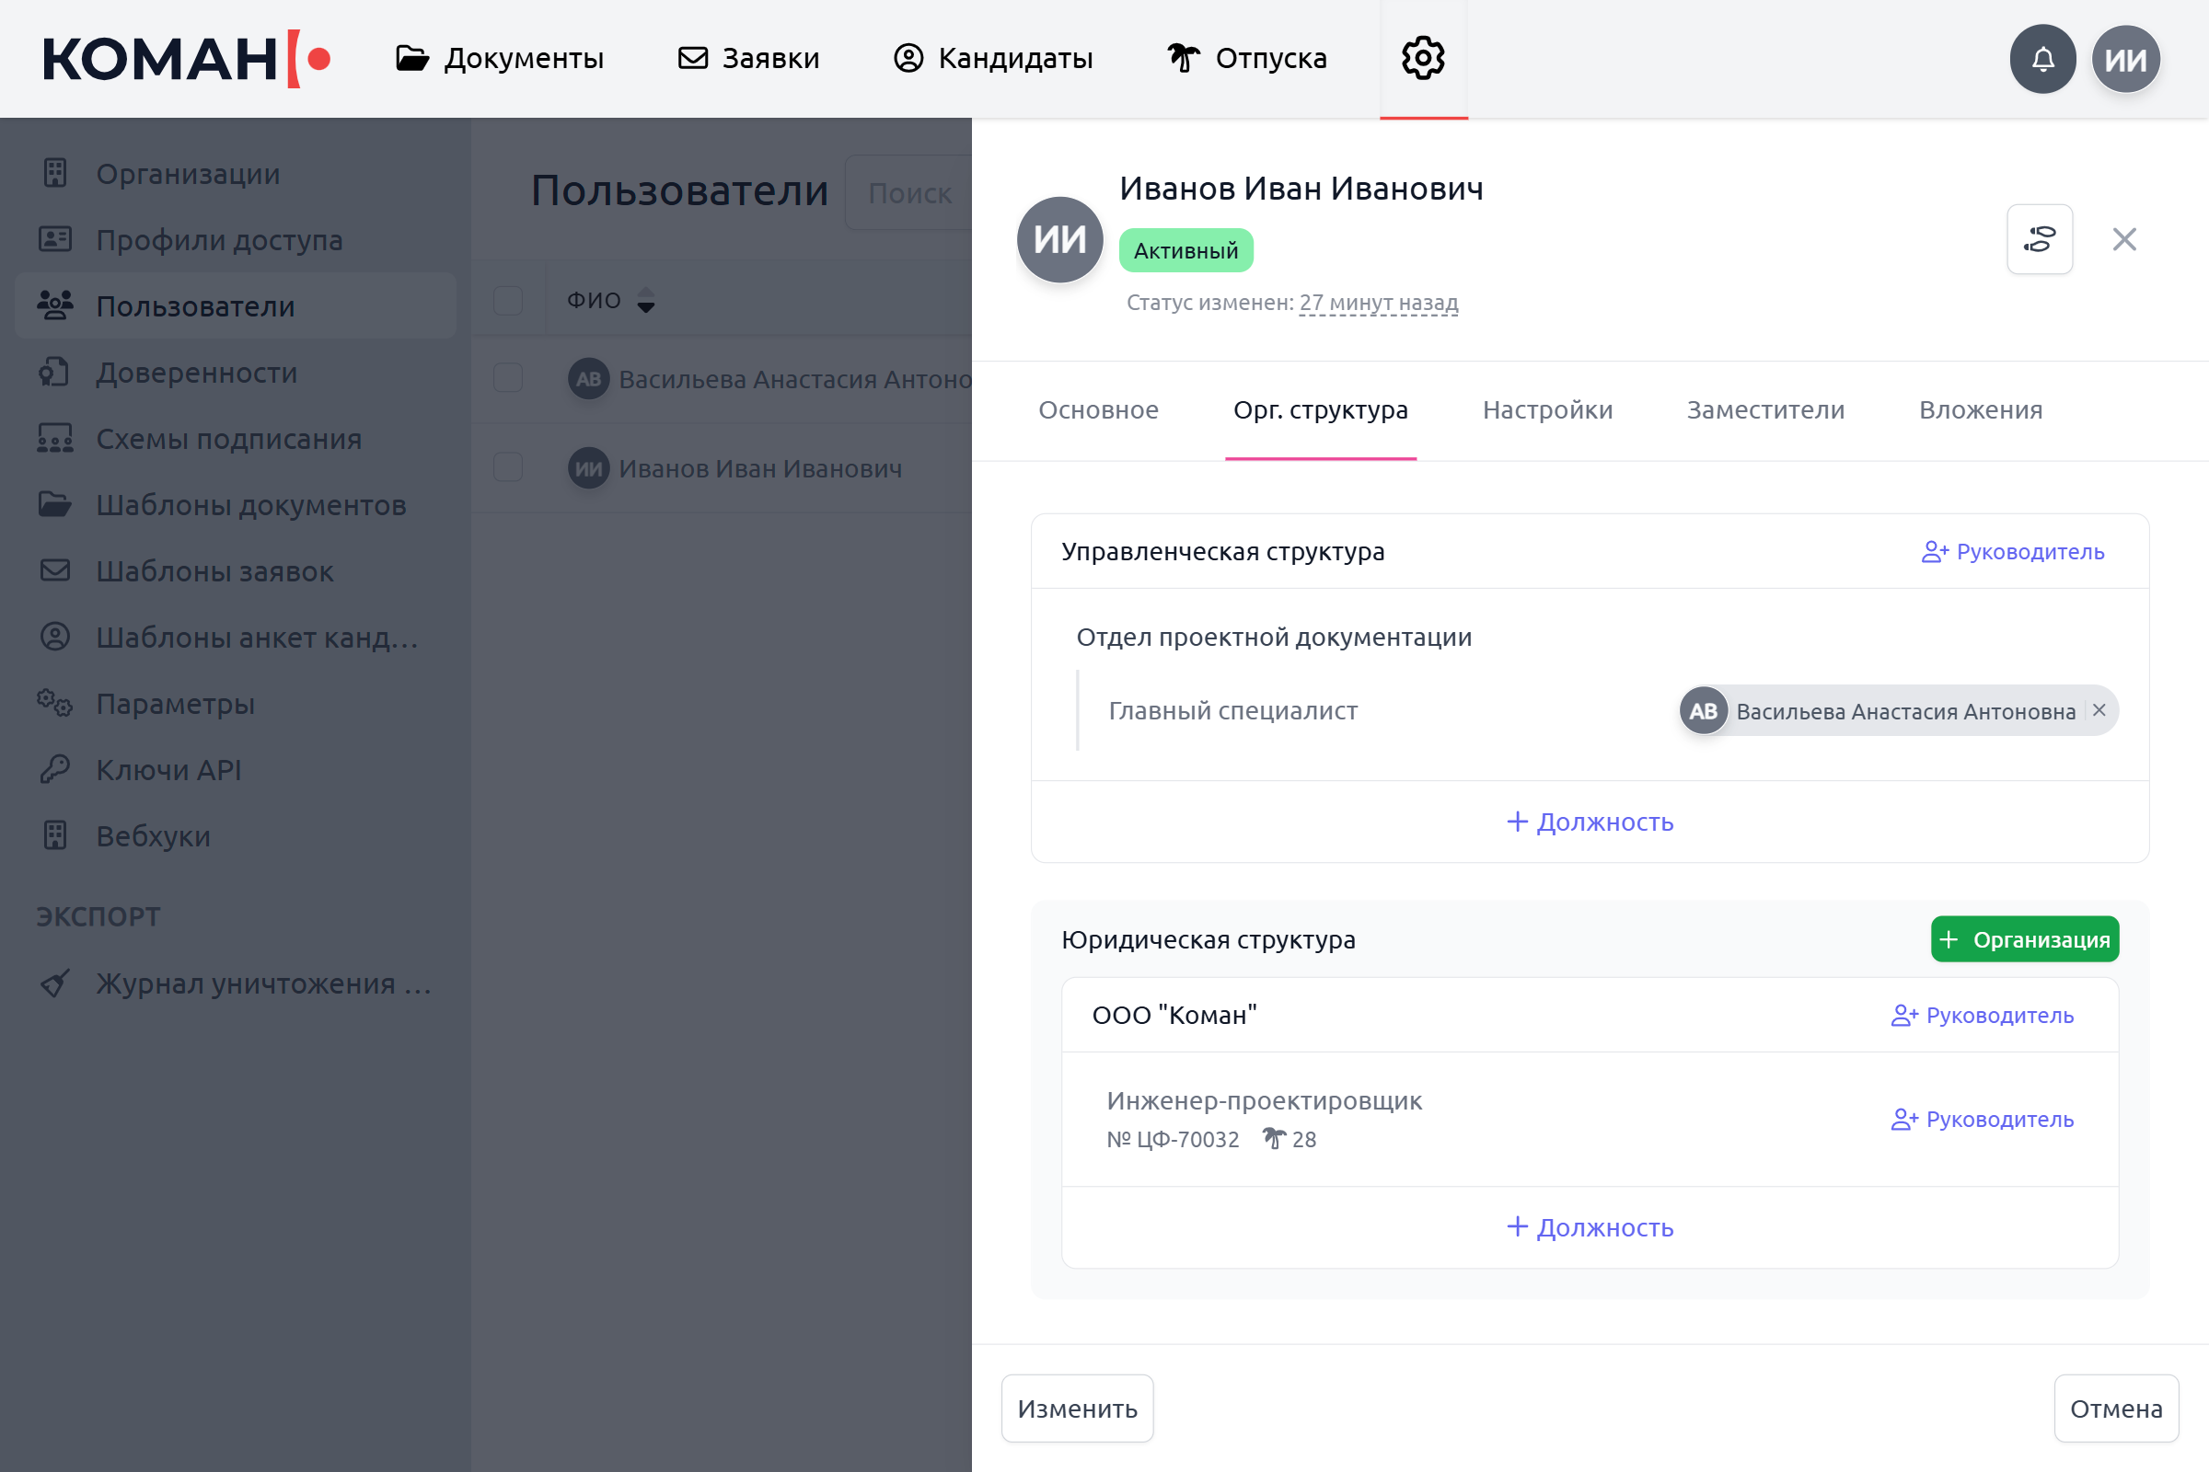Add Должность under ООО "Коман"

(x=1590, y=1227)
